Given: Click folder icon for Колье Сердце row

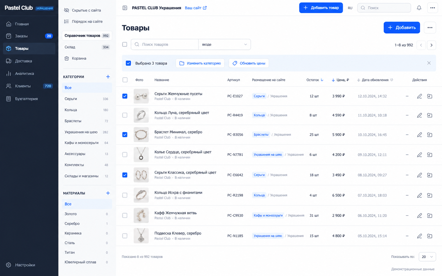Looking at the screenshot, I should click(x=430, y=155).
